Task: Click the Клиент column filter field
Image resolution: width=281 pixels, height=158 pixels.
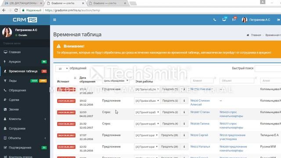Action: pos(202,81)
